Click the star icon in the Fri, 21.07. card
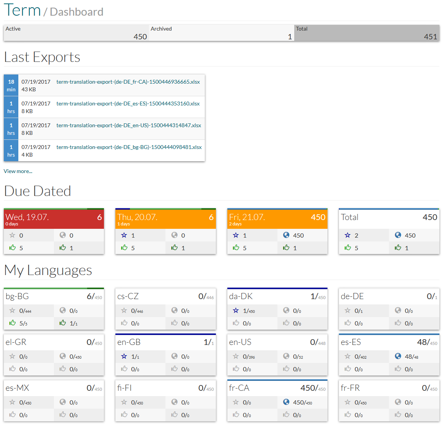Image resolution: width=444 pixels, height=424 pixels. point(236,235)
